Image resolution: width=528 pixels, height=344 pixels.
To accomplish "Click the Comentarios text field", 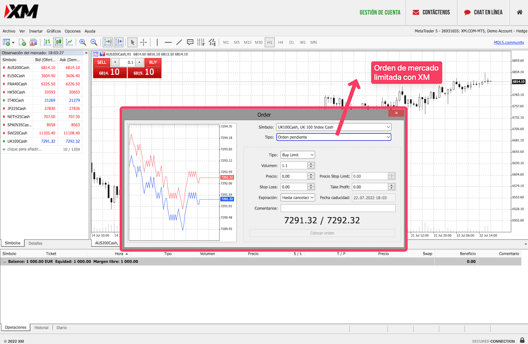I will [338, 208].
